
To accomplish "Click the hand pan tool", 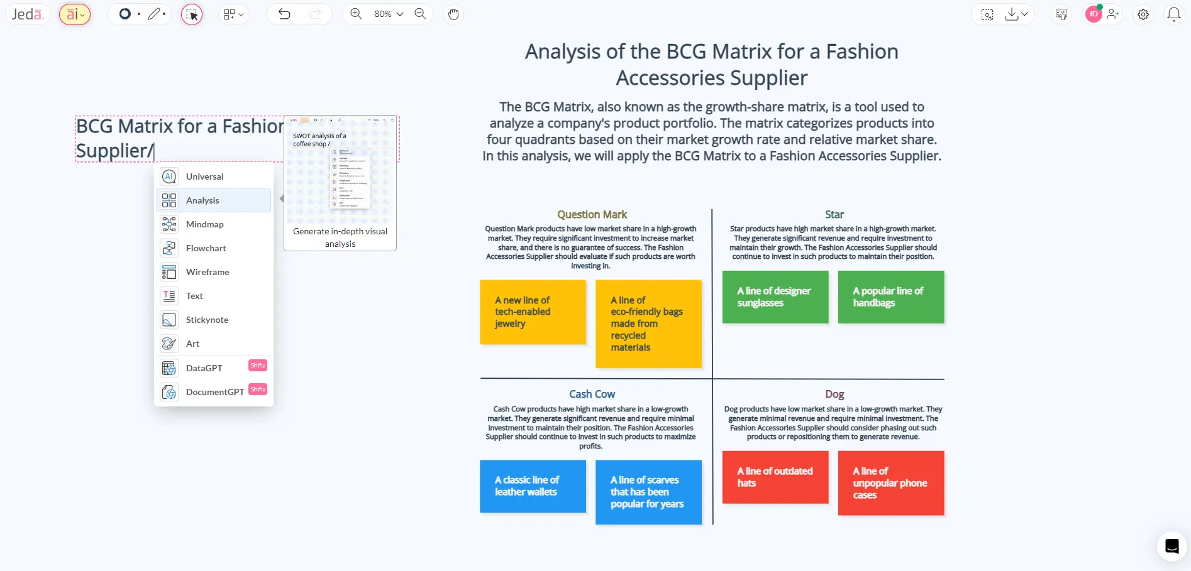I will [453, 14].
